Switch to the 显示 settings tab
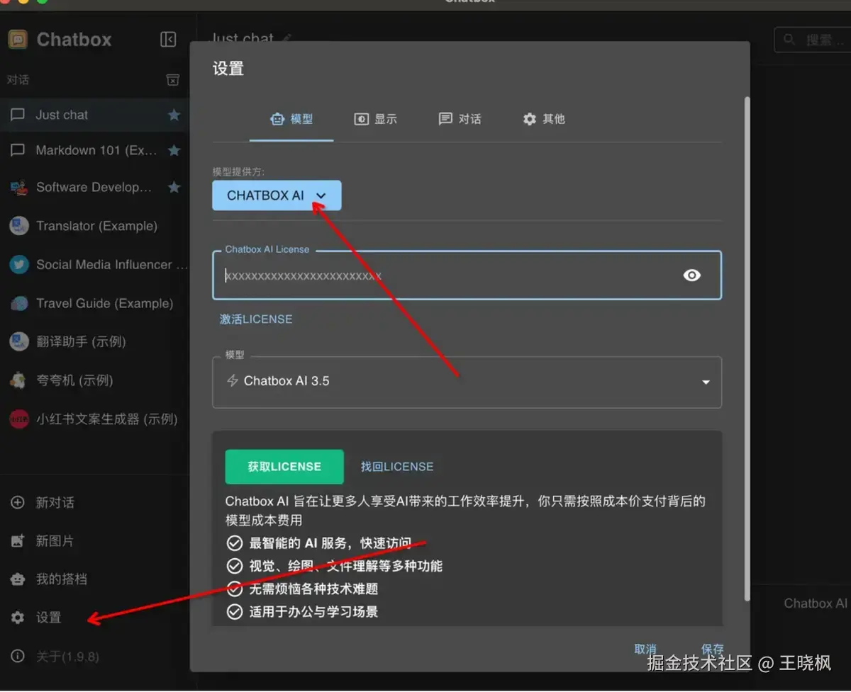The width and height of the screenshot is (851, 692). tap(376, 119)
